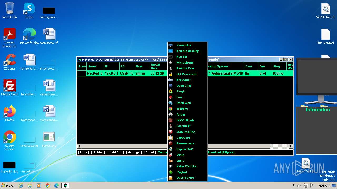Choose the Loacud IP menu entry

187,126
